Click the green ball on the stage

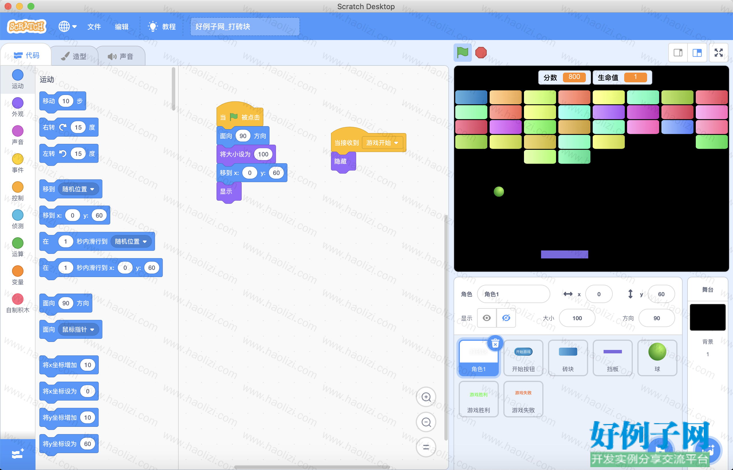(499, 192)
